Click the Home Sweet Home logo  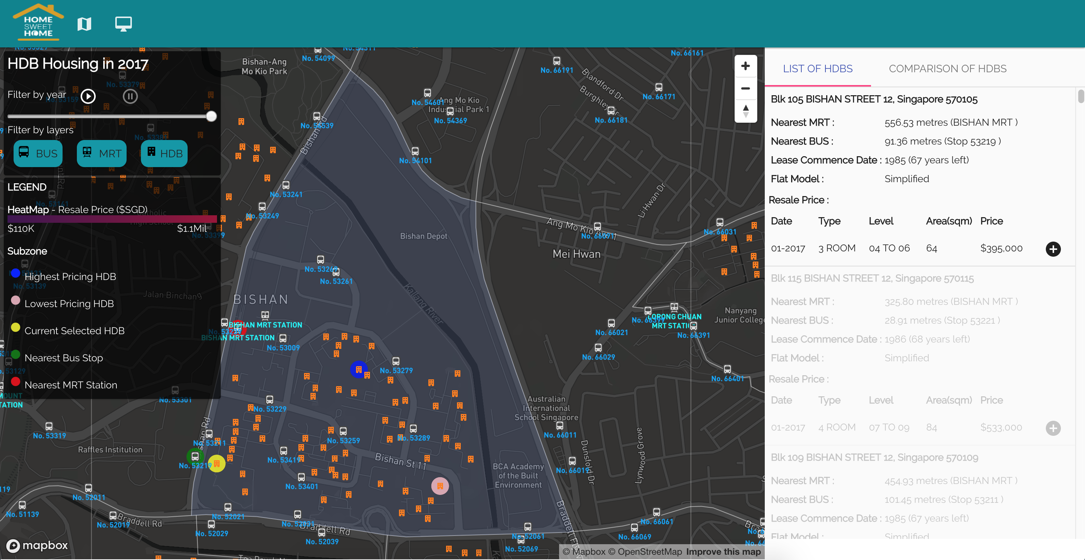pyautogui.click(x=38, y=23)
